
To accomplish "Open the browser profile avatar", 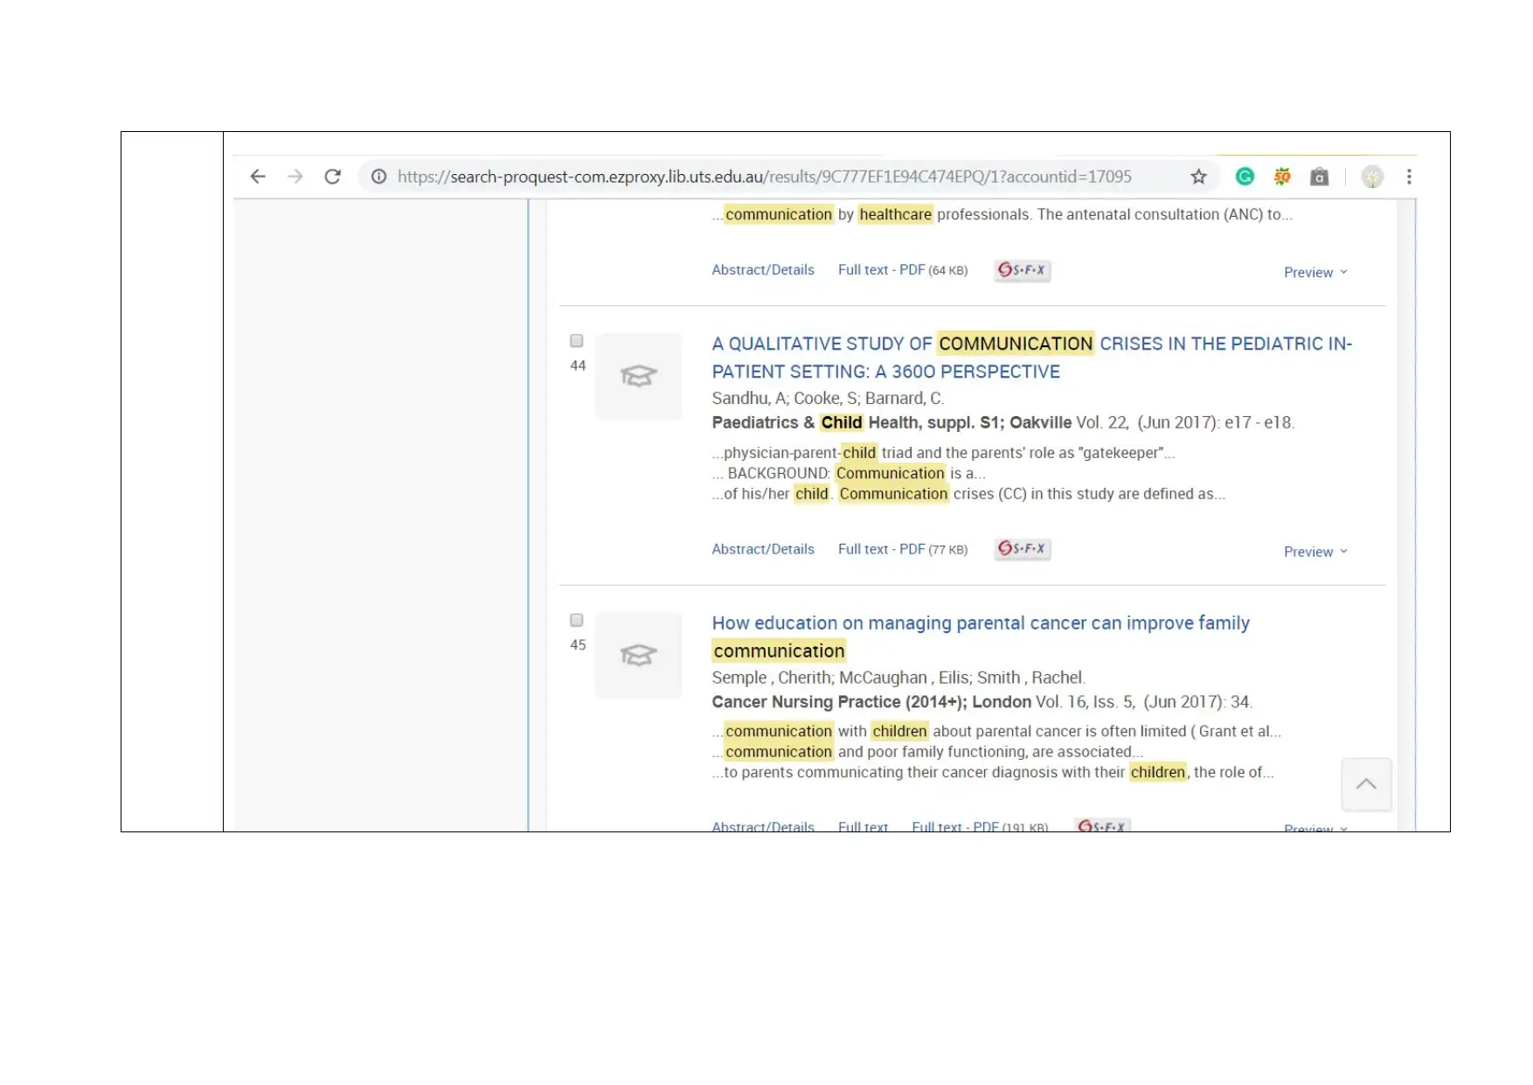I will (1372, 177).
